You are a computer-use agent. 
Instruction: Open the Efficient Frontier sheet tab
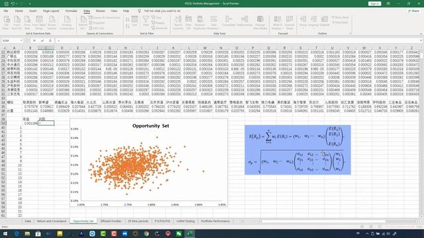111,221
